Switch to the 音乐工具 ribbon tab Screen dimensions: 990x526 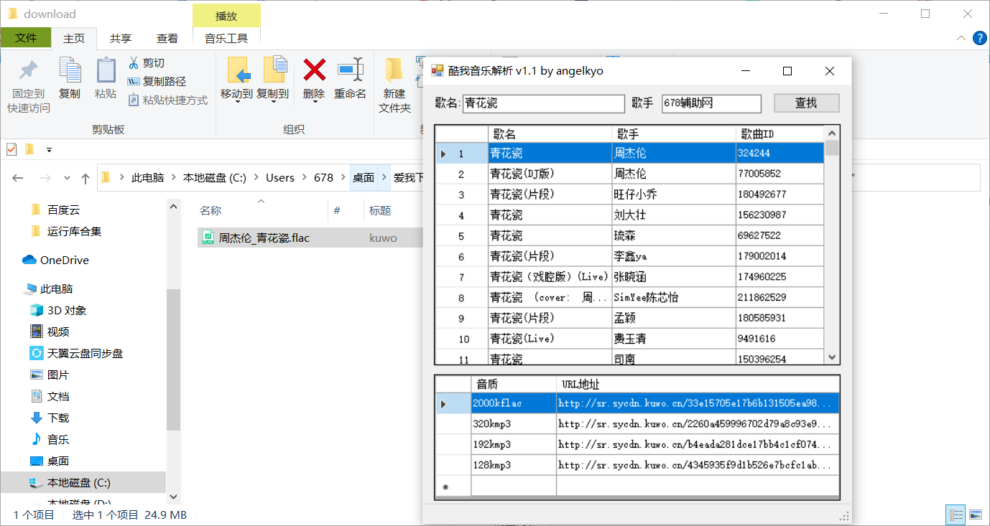click(x=226, y=39)
